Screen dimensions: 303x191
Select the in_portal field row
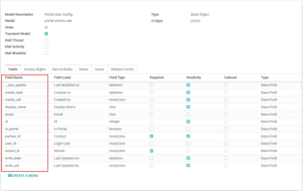[12, 129]
